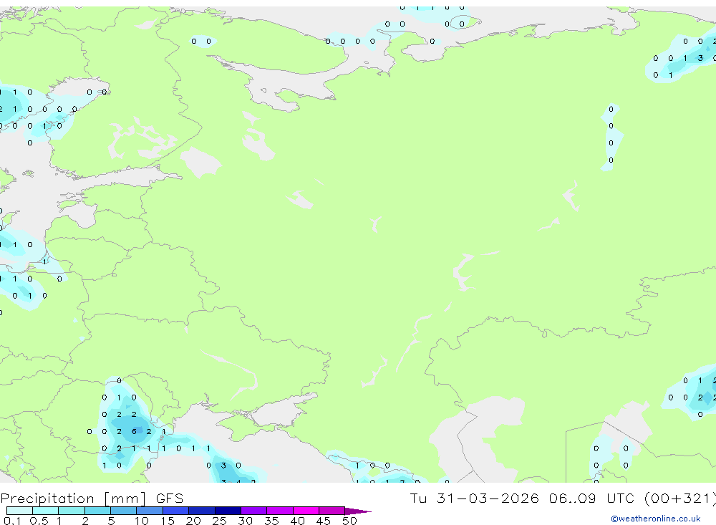Select the 2–5 mm legend color swatch

97,511
